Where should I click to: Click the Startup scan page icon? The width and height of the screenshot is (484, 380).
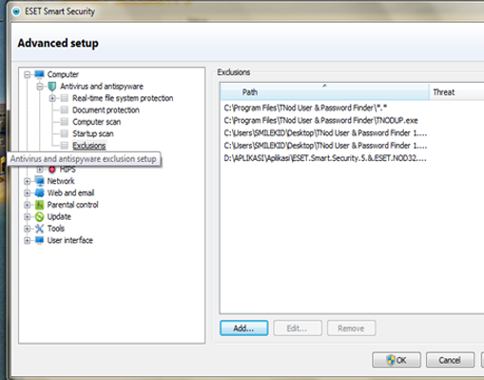pyautogui.click(x=65, y=133)
